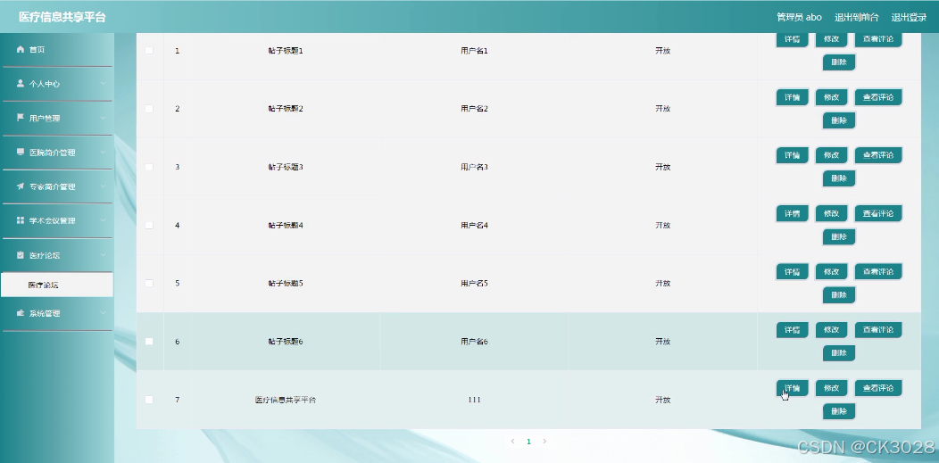The image size is (939, 463).
Task: Click the icon beside 系统管理
Action: [21, 313]
